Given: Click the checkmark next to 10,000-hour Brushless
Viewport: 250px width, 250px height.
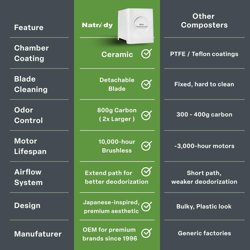Looking at the screenshot, I should (146, 146).
